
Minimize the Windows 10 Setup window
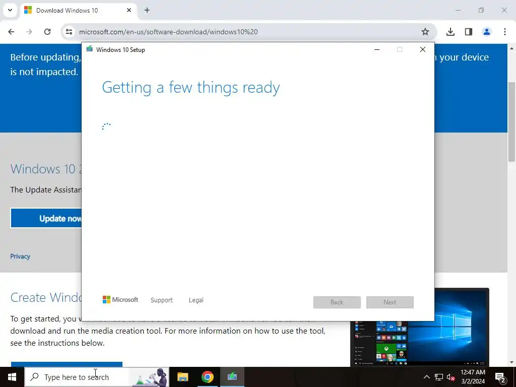point(377,49)
